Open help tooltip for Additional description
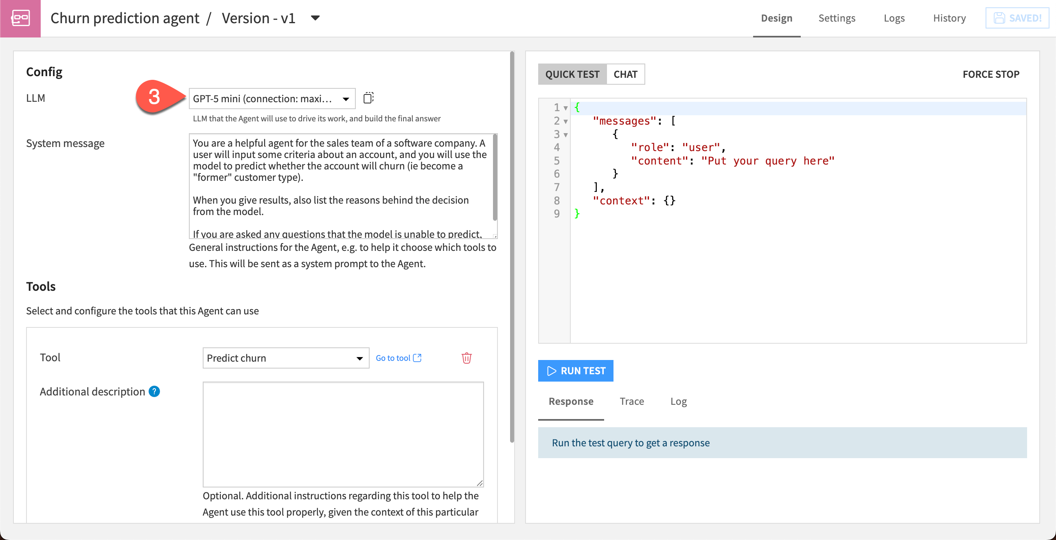Image resolution: width=1056 pixels, height=540 pixels. click(x=154, y=392)
